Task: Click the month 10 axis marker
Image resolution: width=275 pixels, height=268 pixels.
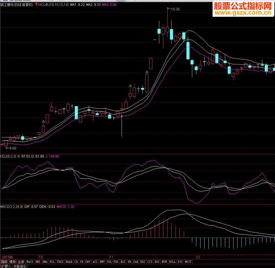Action: 41,257
